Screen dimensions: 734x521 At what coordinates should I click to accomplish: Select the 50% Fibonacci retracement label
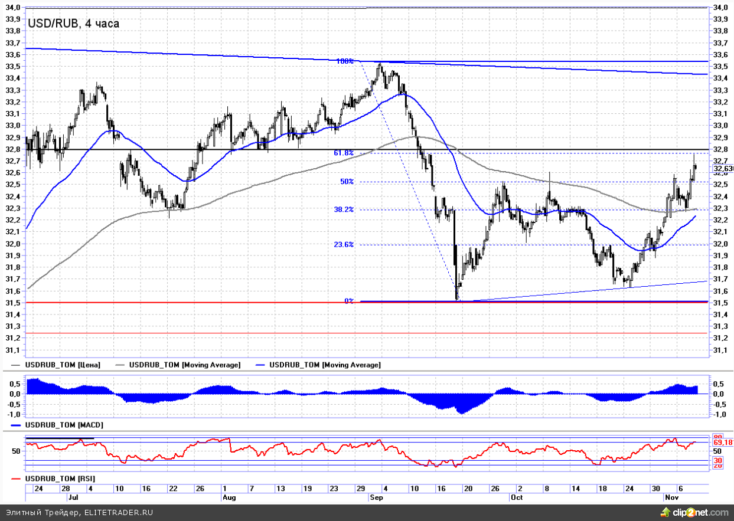[x=346, y=182]
